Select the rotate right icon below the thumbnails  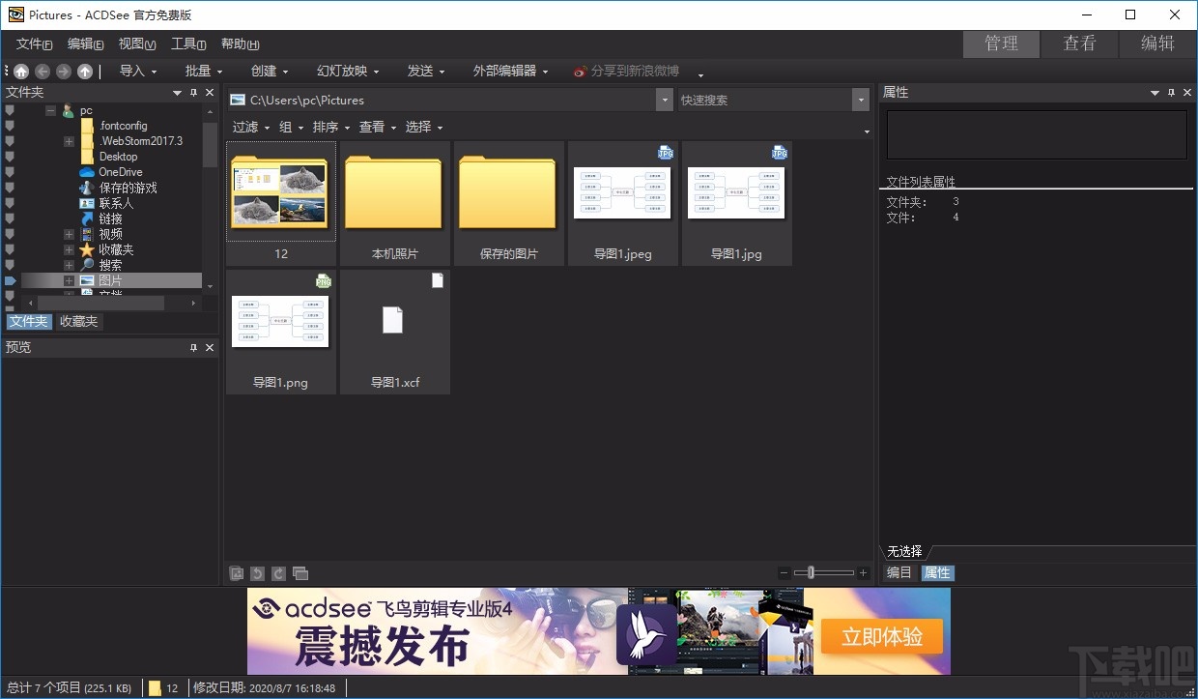coord(278,572)
